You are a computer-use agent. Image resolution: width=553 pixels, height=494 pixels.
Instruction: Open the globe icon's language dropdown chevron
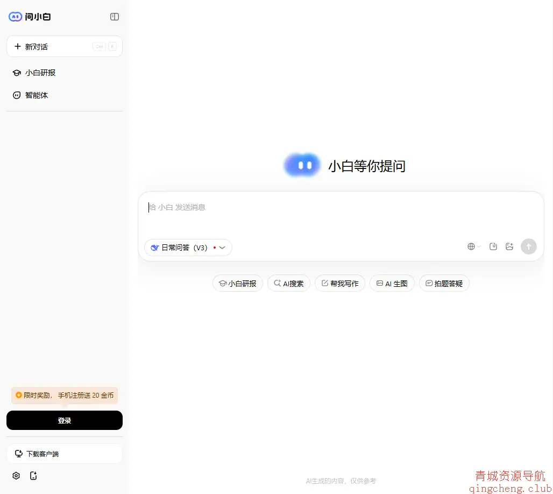tap(478, 246)
